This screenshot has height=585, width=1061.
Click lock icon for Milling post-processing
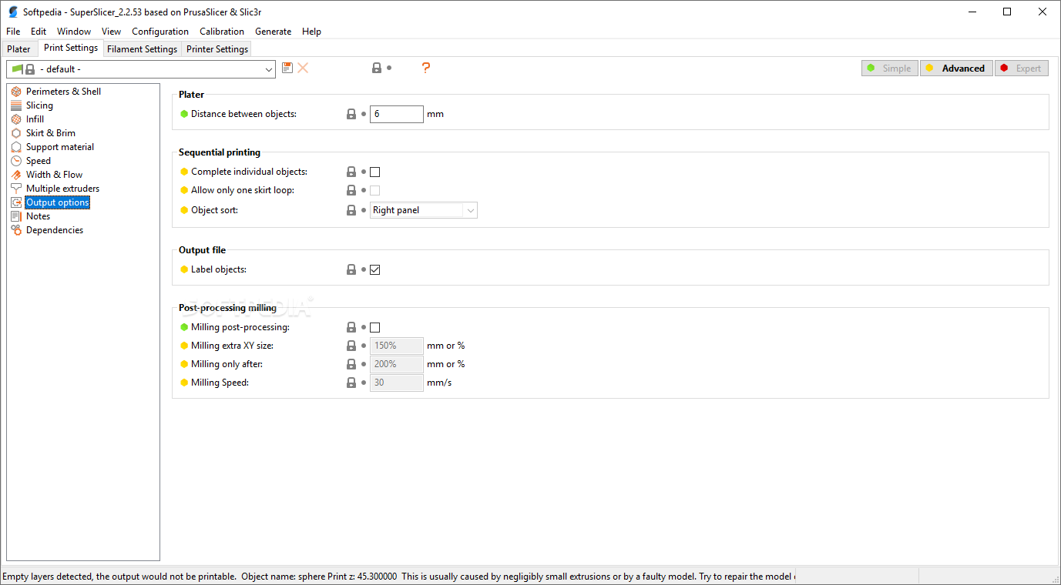351,327
